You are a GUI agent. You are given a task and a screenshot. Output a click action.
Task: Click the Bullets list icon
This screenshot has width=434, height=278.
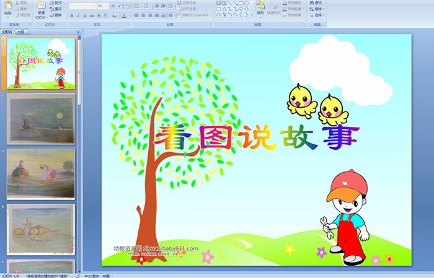137,6
